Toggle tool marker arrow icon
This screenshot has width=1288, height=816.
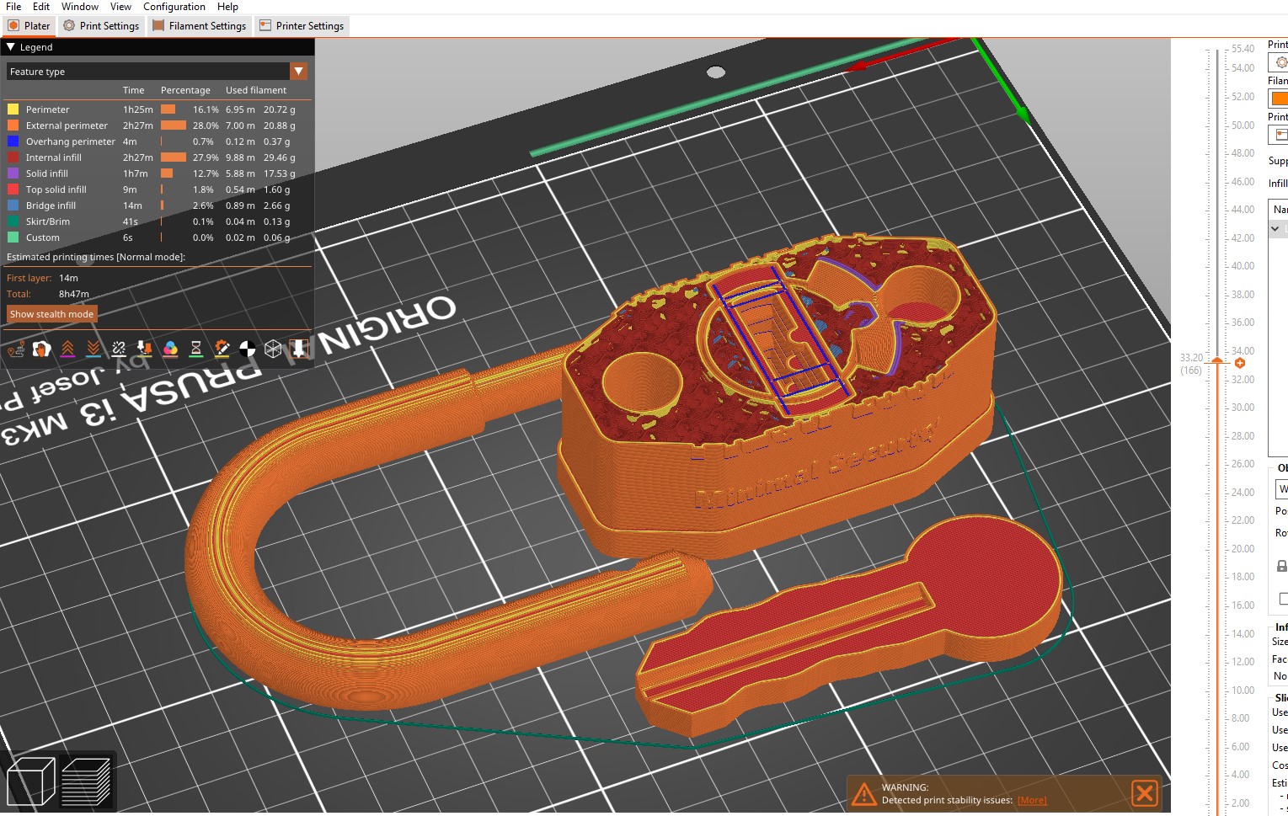(x=299, y=349)
